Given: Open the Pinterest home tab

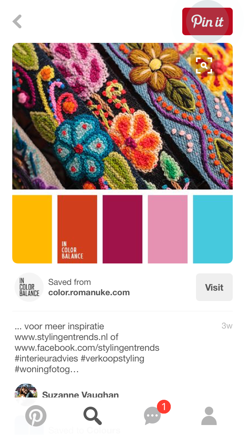Looking at the screenshot, I should pos(36,415).
